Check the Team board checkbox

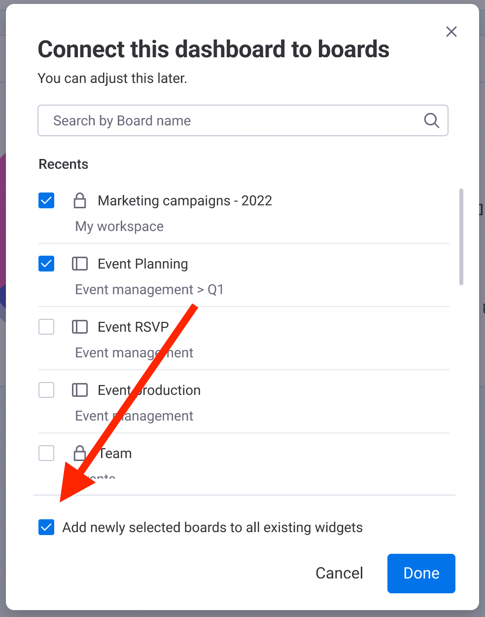tap(46, 453)
